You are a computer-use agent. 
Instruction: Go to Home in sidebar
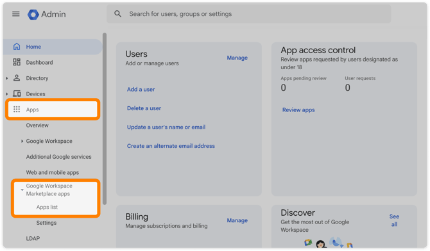53,47
